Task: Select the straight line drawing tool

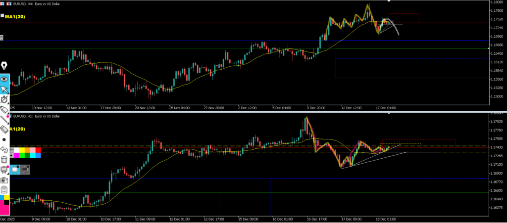Action: 4,119
